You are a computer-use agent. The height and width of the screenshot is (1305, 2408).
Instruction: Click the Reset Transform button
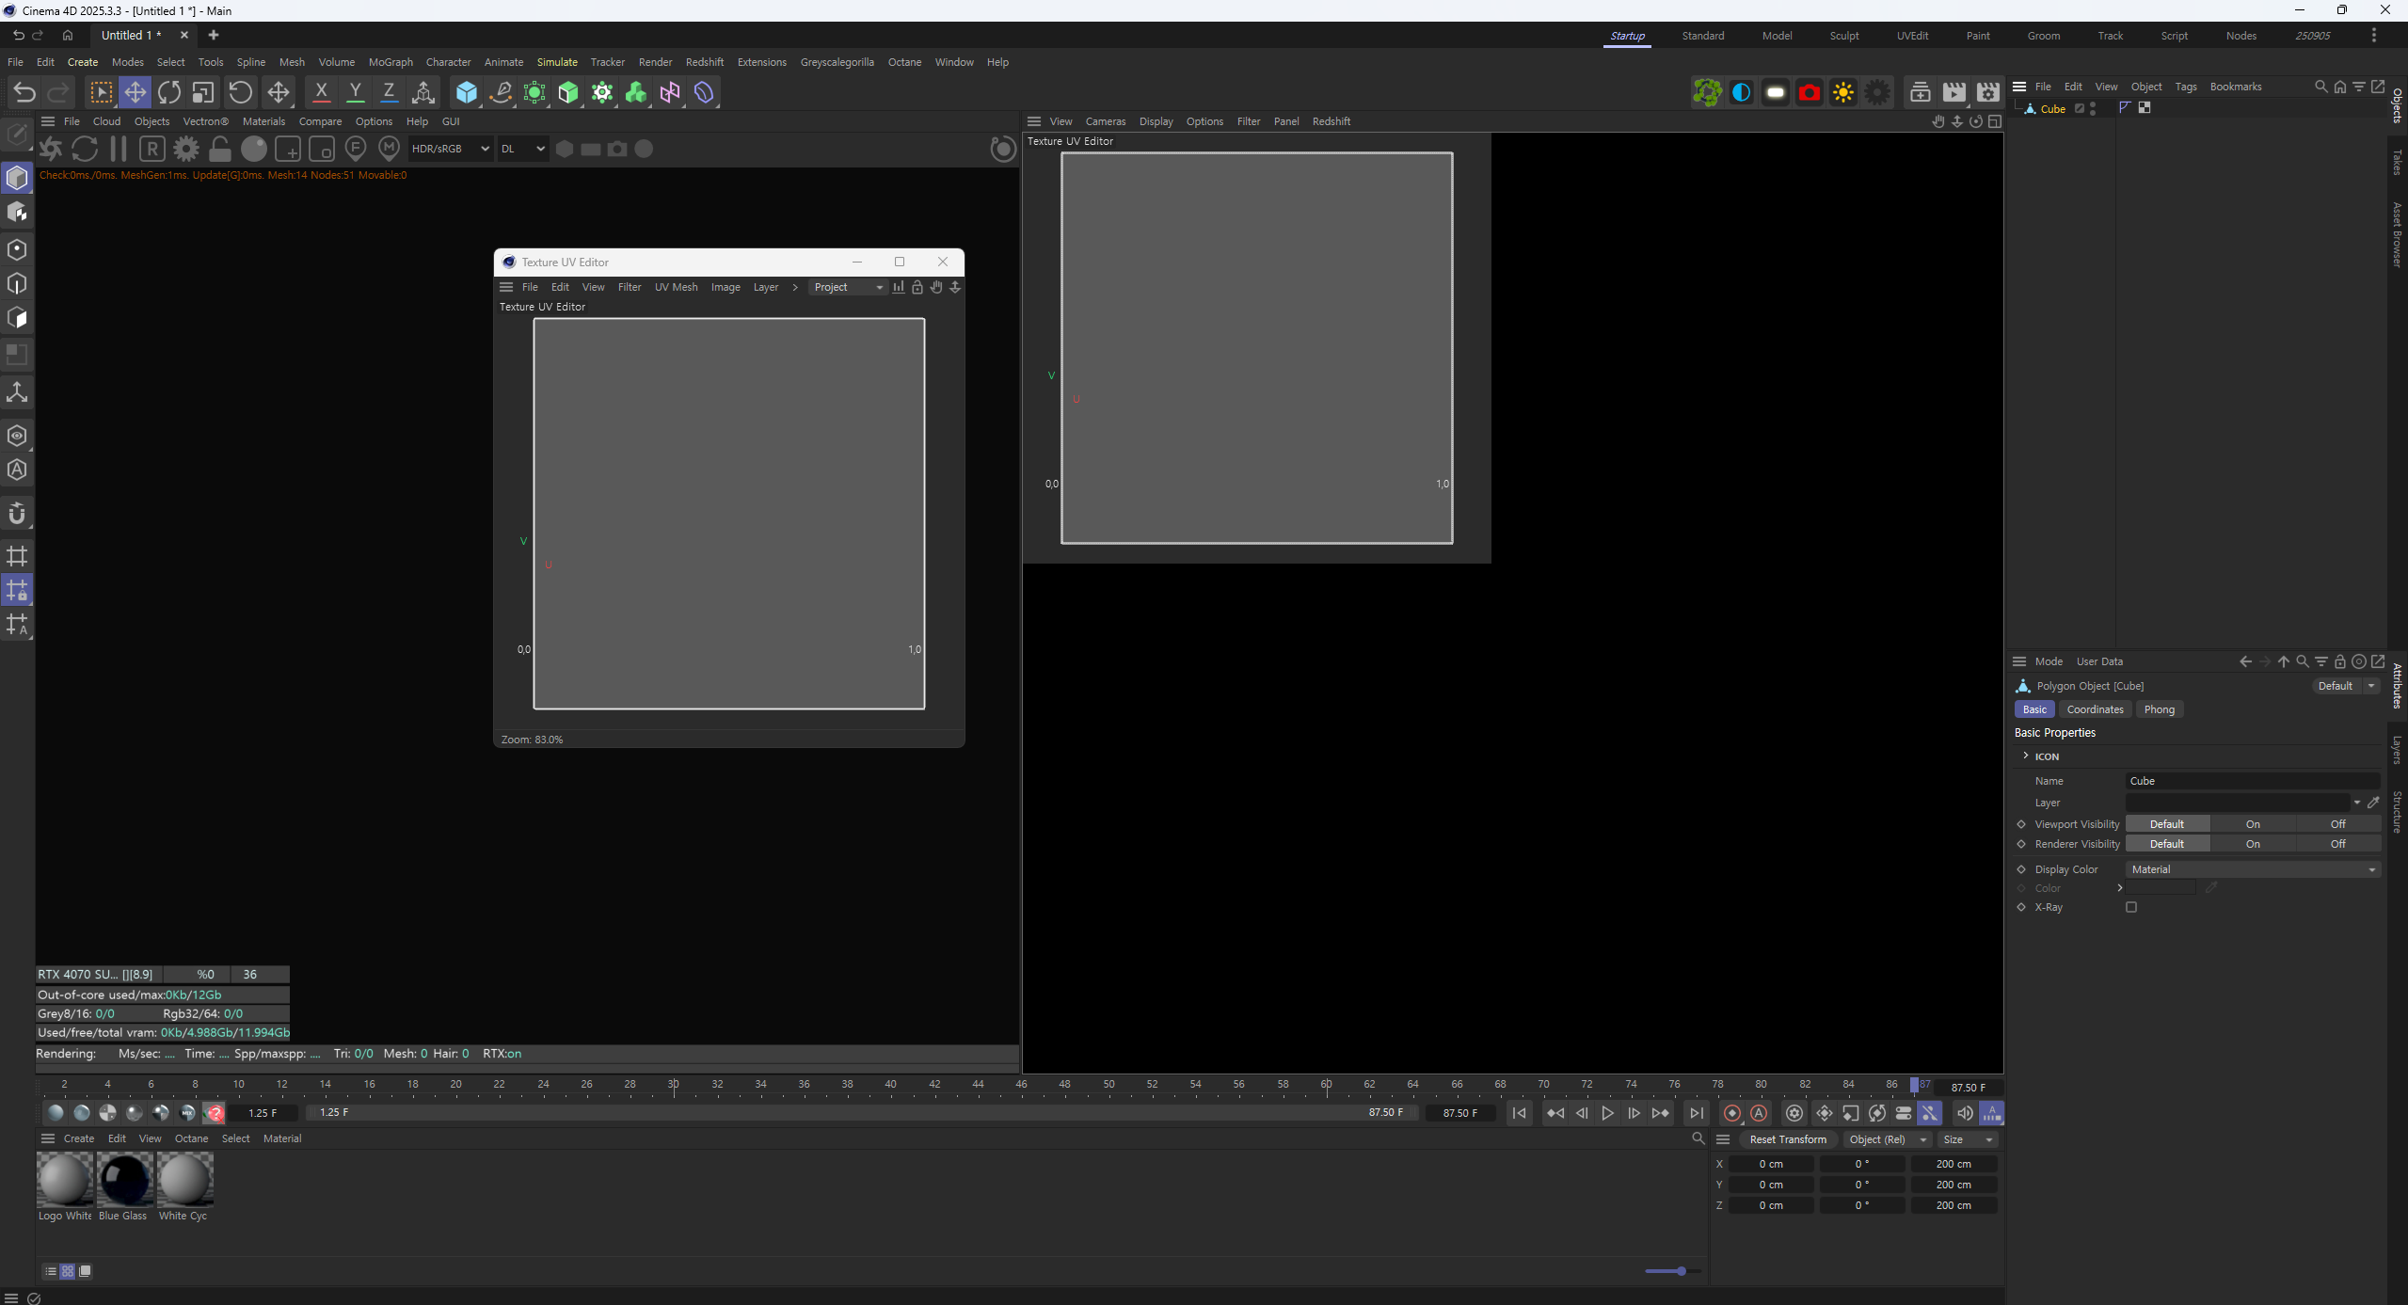(1787, 1139)
